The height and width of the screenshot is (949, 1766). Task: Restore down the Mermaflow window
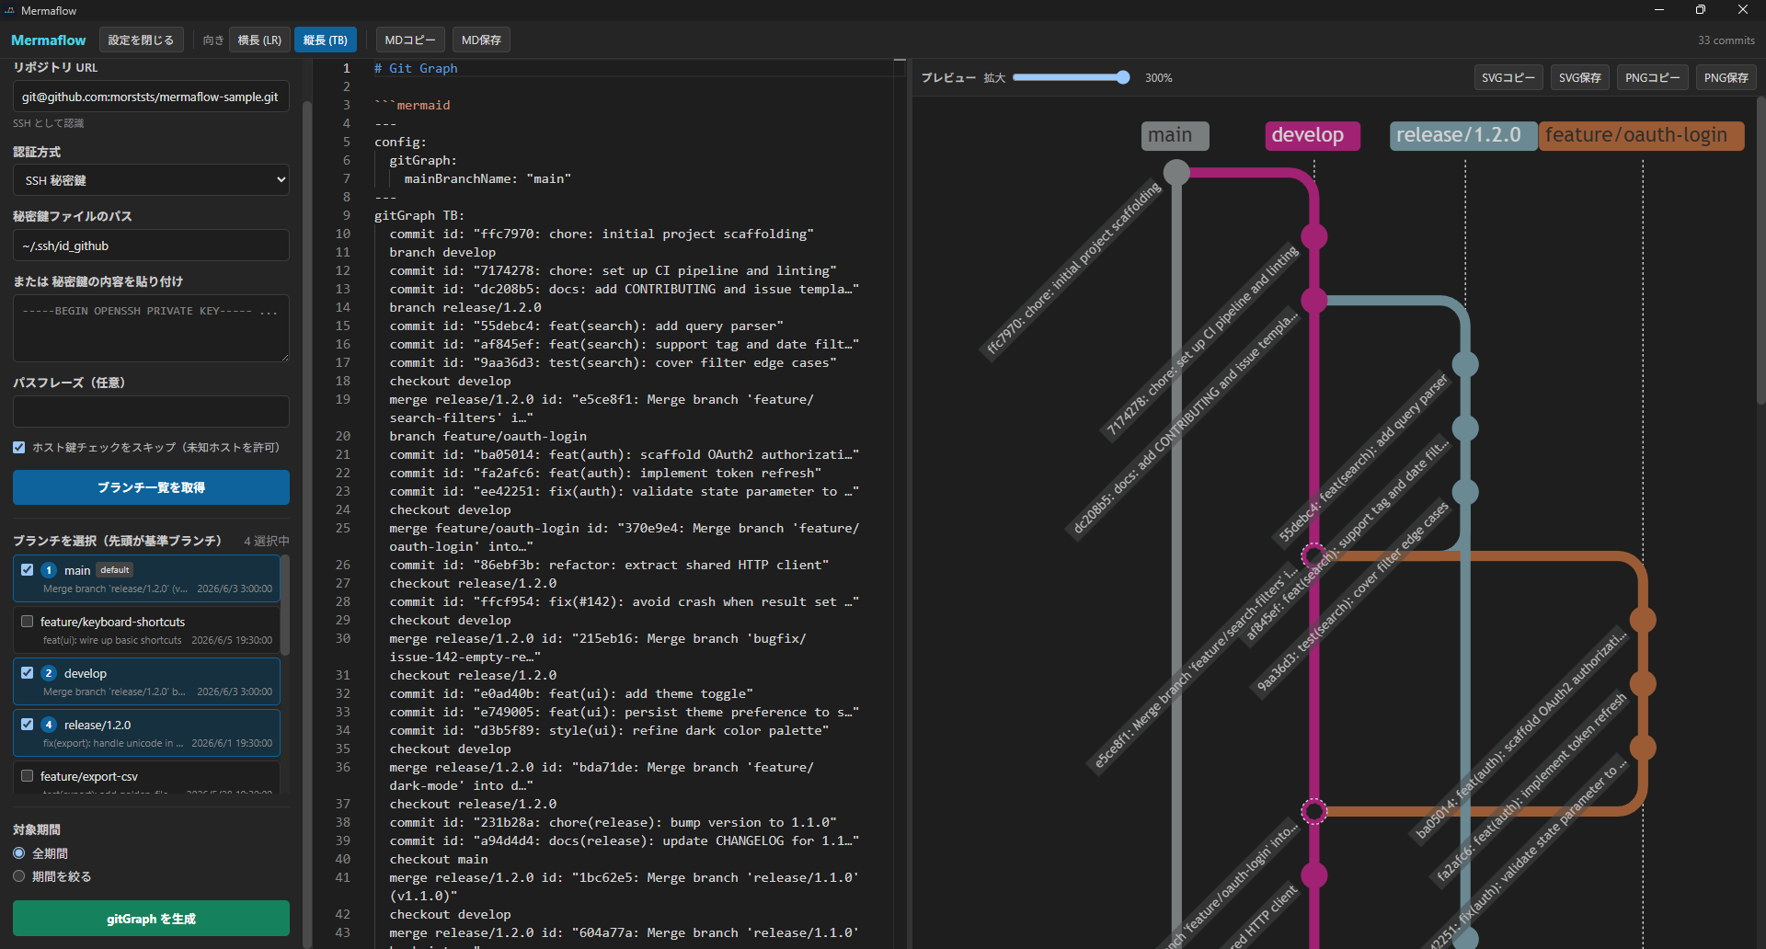[1701, 10]
